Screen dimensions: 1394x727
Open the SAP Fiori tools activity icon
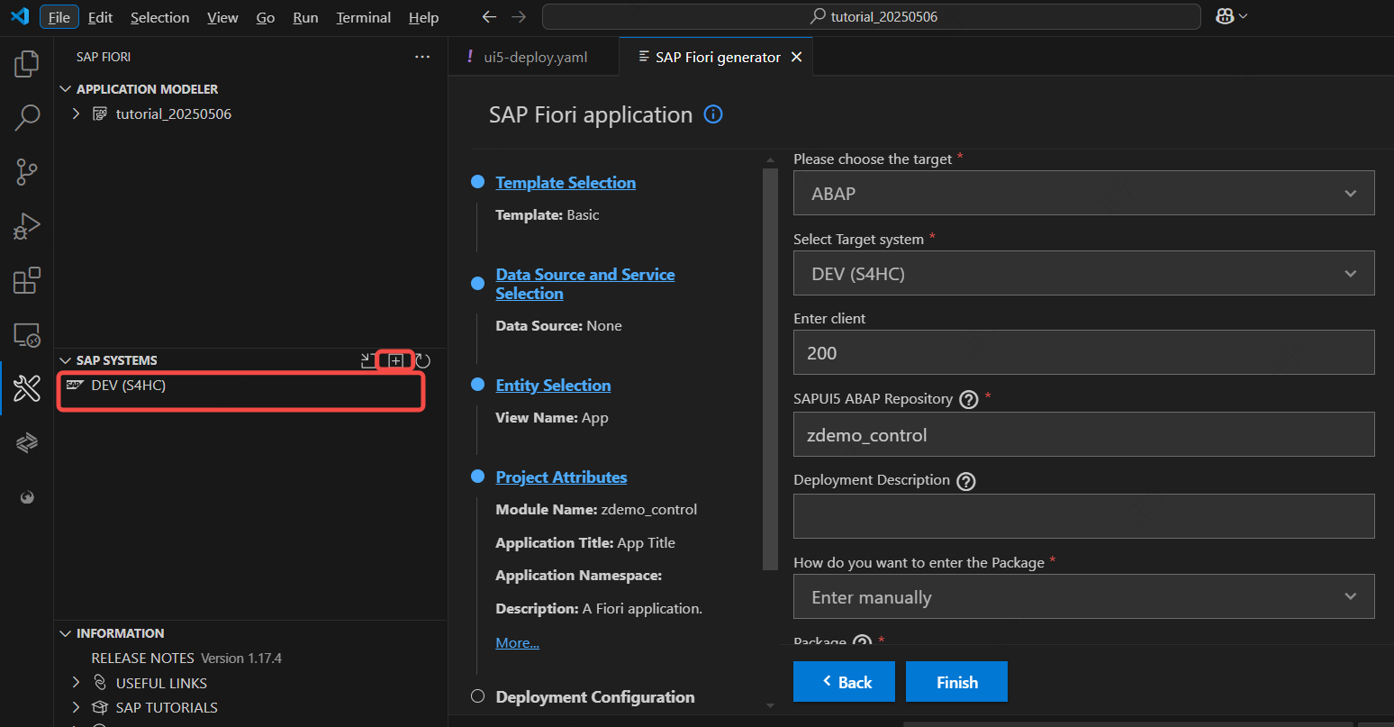pos(27,388)
